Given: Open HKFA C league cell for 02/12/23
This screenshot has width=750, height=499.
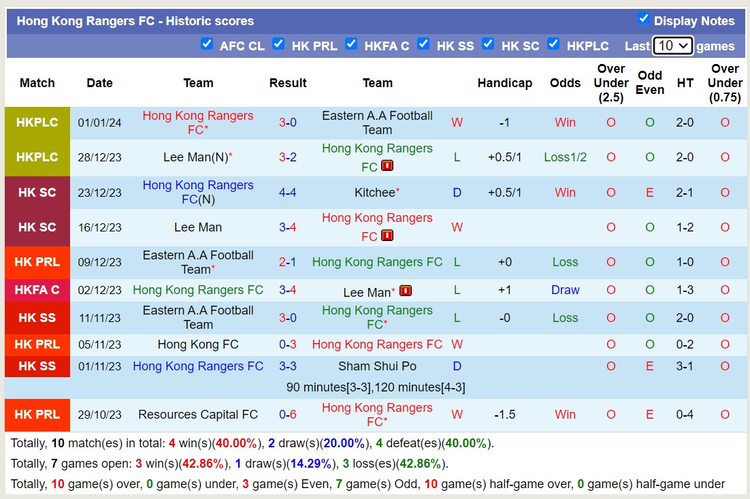Looking at the screenshot, I should 37,290.
